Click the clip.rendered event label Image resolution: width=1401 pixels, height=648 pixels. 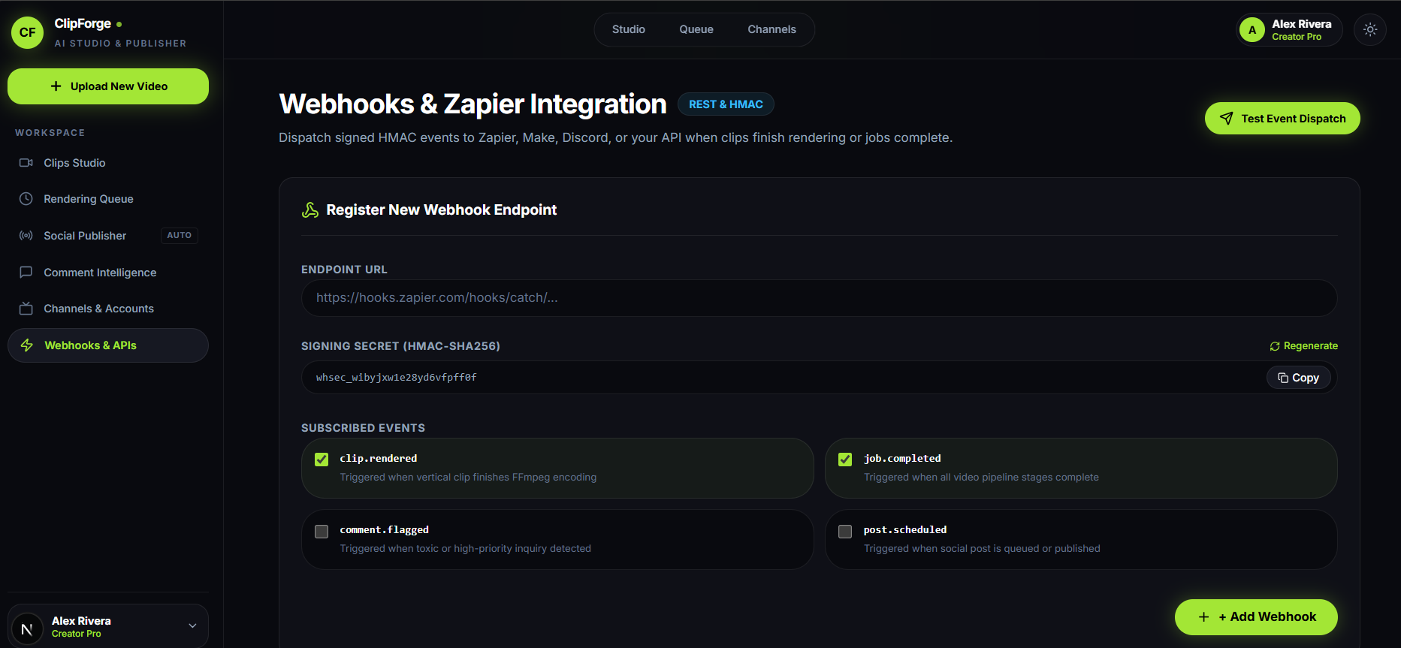pyautogui.click(x=379, y=459)
